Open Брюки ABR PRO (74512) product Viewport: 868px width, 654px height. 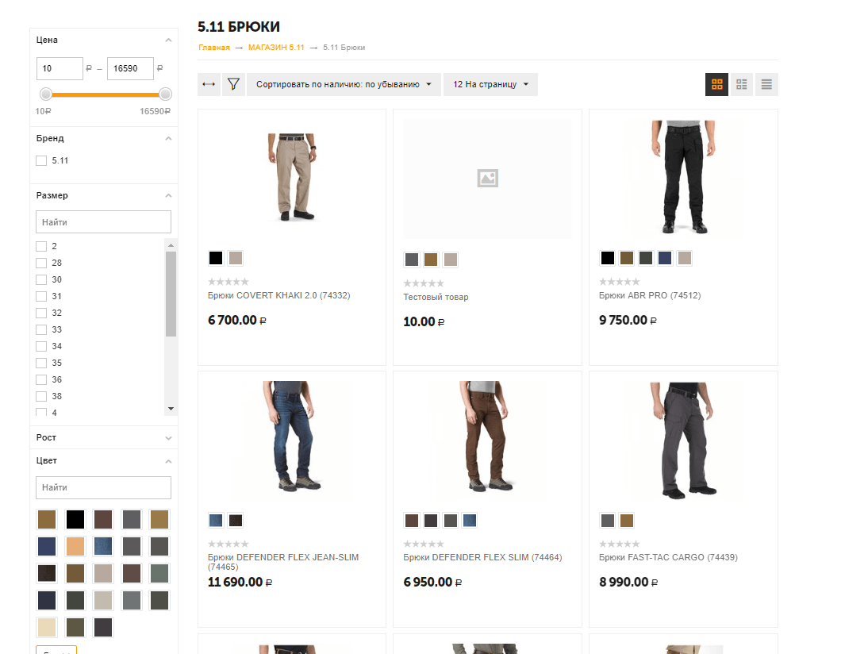pos(650,296)
